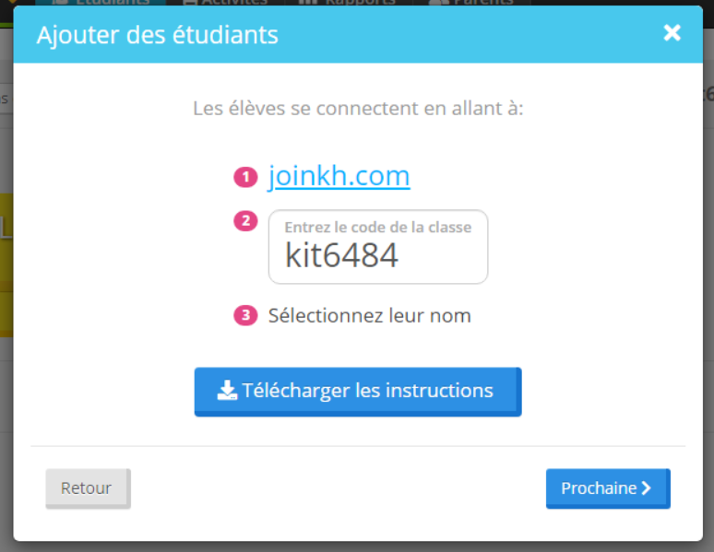
Task: Click the Entrez le code de la classe label
Action: [378, 227]
